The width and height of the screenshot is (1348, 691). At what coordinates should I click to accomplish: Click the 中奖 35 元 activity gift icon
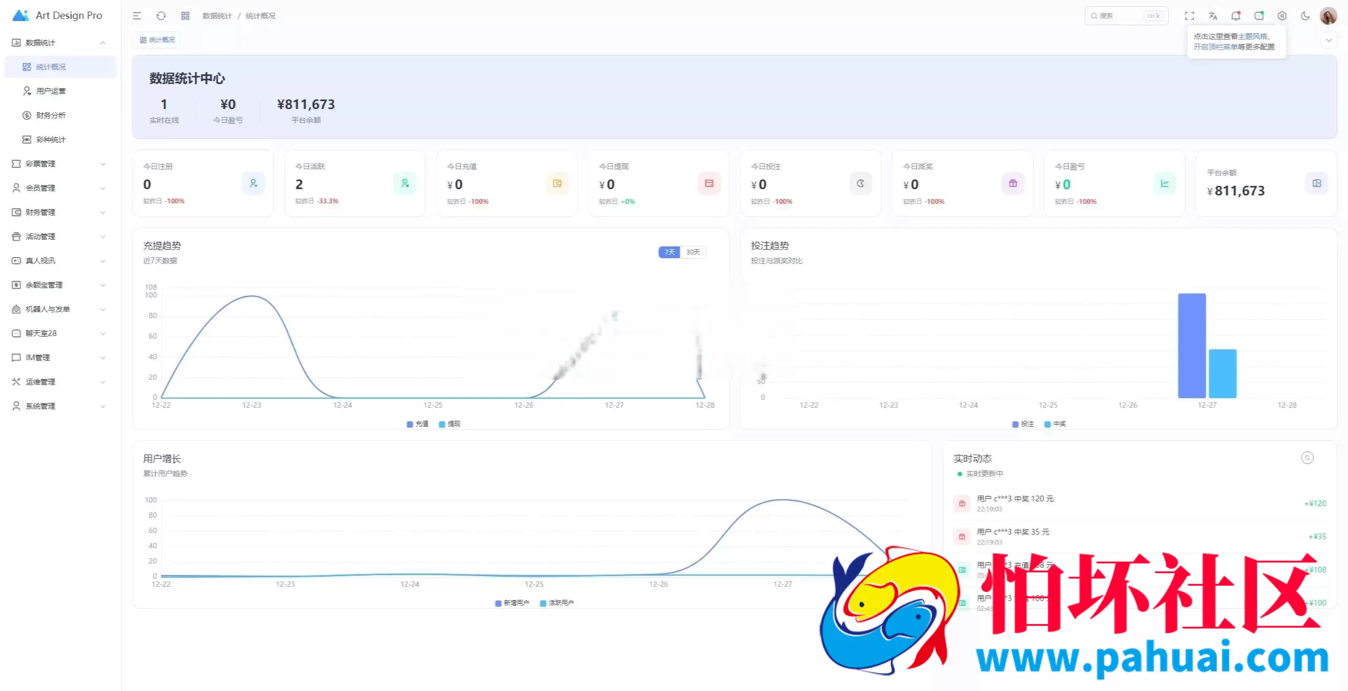pyautogui.click(x=962, y=537)
